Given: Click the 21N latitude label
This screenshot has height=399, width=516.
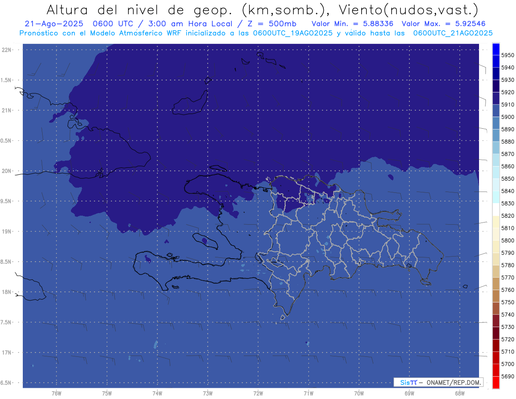Looking at the screenshot, I should pyautogui.click(x=7, y=111).
